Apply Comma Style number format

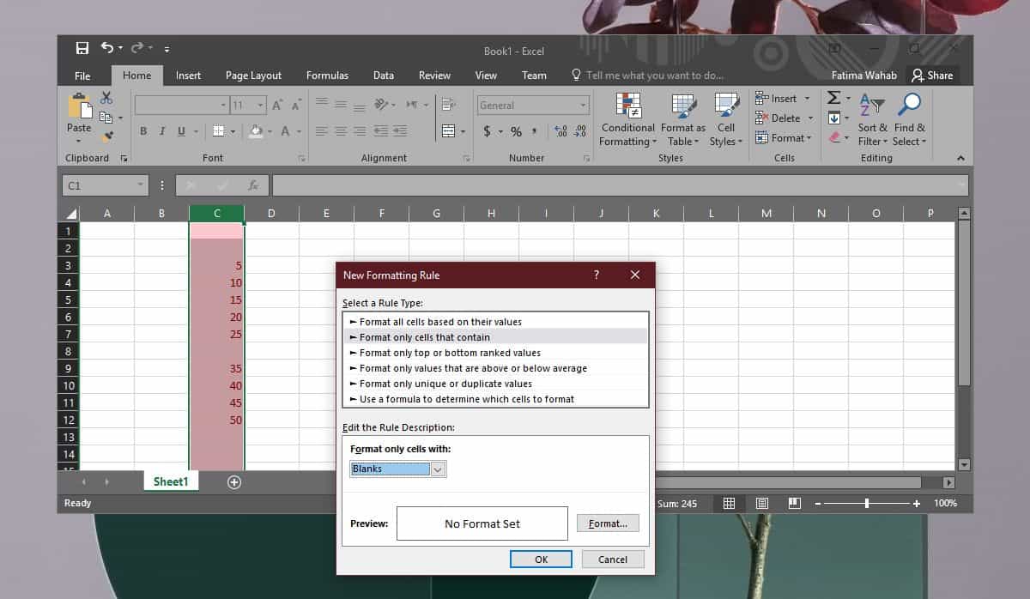click(x=535, y=131)
